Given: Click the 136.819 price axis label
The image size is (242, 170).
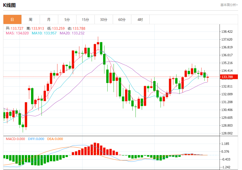Looking at the screenshot, I should 227,47.
